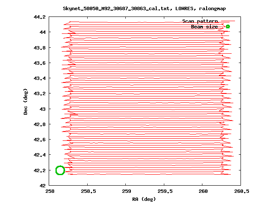Click the 43.6 Dec axis tick label
271x203 pixels.
tap(40, 63)
